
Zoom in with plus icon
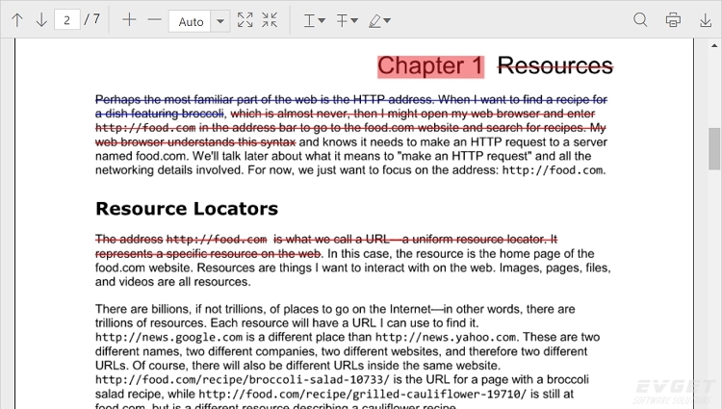129,19
